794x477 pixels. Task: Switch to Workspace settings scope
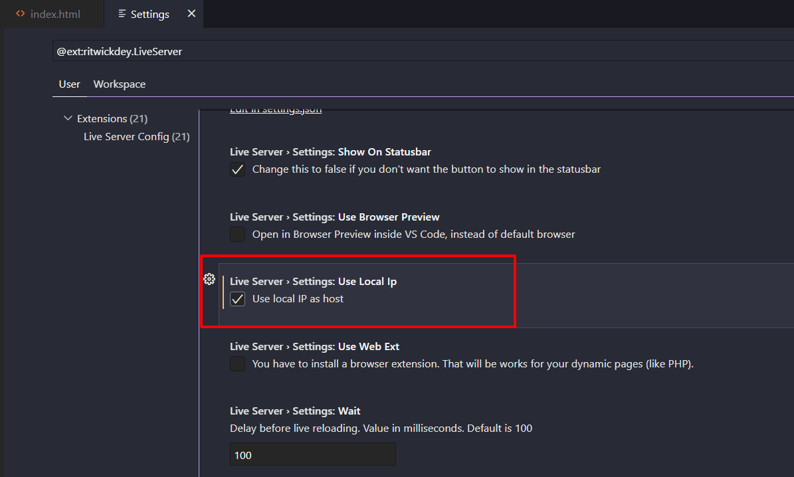point(120,84)
